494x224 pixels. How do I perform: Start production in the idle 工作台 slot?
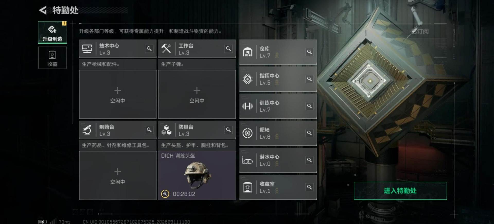(x=197, y=94)
